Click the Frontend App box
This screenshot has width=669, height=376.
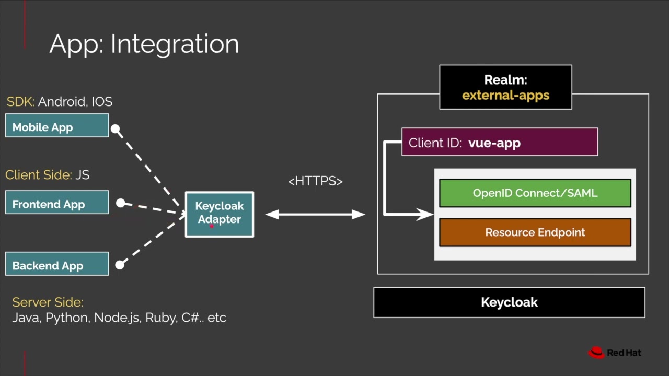[x=57, y=203]
